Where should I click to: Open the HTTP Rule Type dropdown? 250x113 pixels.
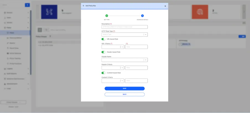point(124,35)
